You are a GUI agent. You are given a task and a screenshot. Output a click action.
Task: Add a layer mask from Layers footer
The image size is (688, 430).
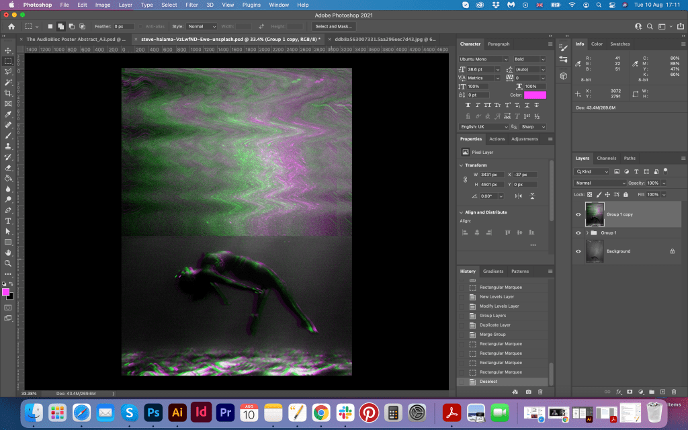click(x=629, y=391)
